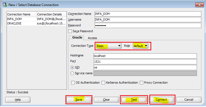
Task: Click the Connection Name column header
Action: [22, 14]
